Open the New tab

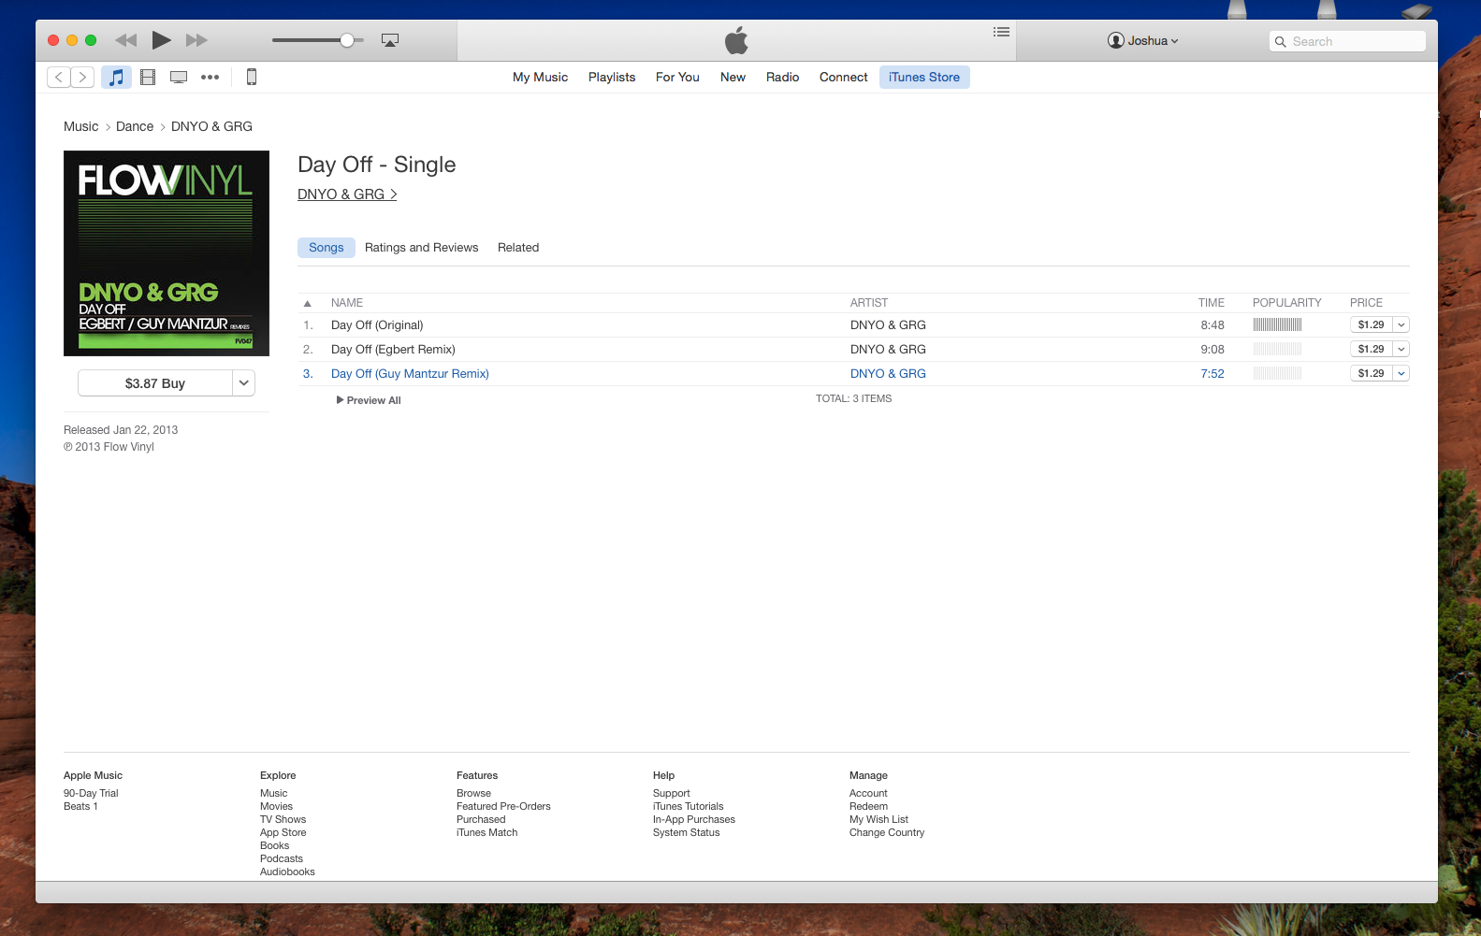pos(733,78)
